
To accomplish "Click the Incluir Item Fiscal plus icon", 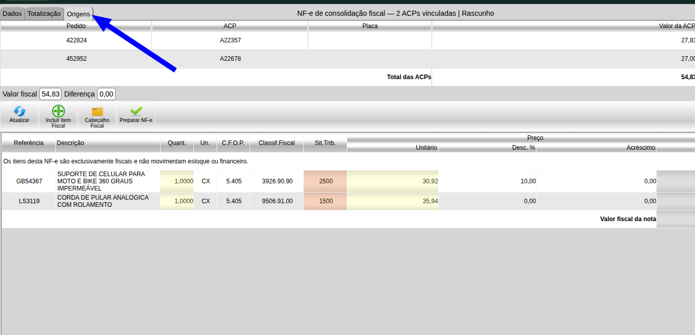I will (58, 111).
